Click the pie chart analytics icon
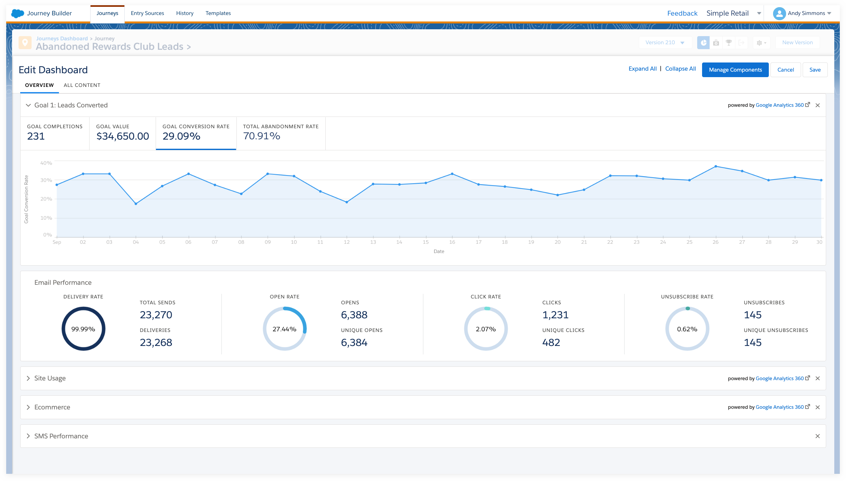The height and width of the screenshot is (481, 846). click(703, 43)
